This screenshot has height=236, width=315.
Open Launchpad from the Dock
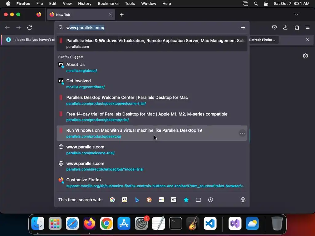pyautogui.click(x=55, y=223)
